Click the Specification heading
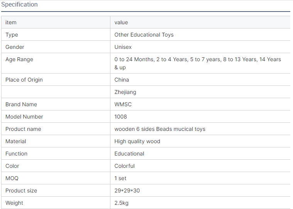Viewport: 293px width, 209px height. [19, 5]
